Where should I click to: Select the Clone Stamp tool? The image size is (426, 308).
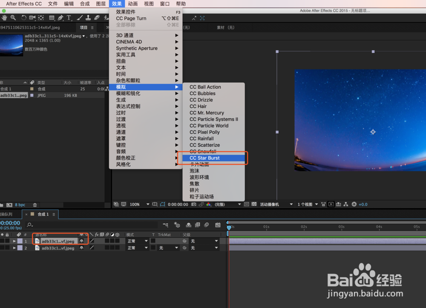(88, 18)
